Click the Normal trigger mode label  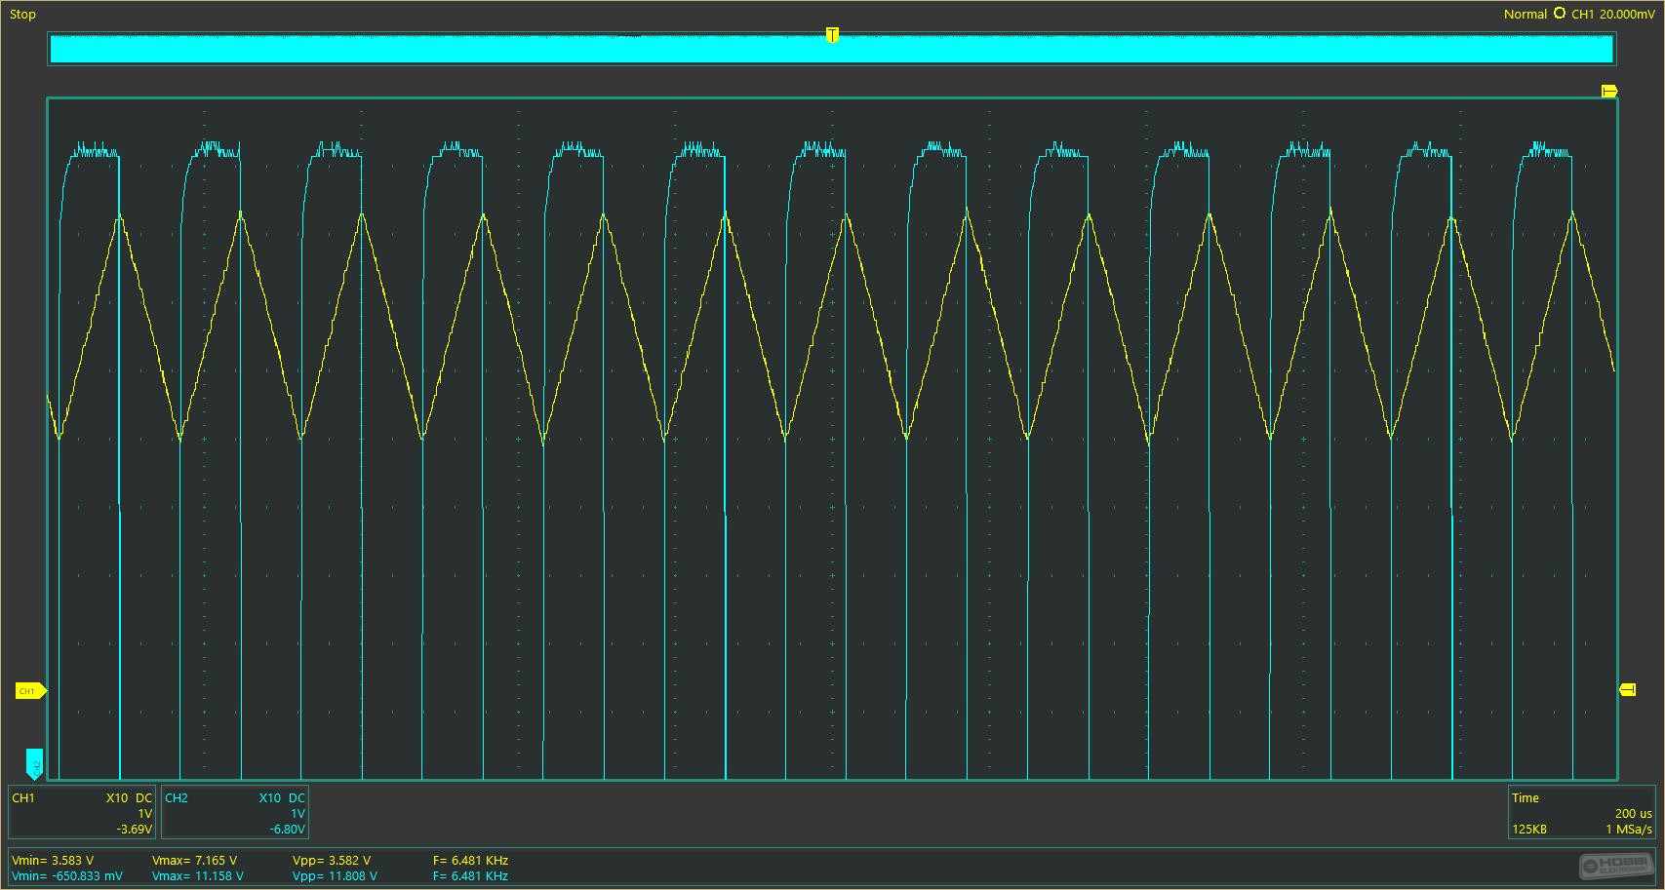point(1525,14)
